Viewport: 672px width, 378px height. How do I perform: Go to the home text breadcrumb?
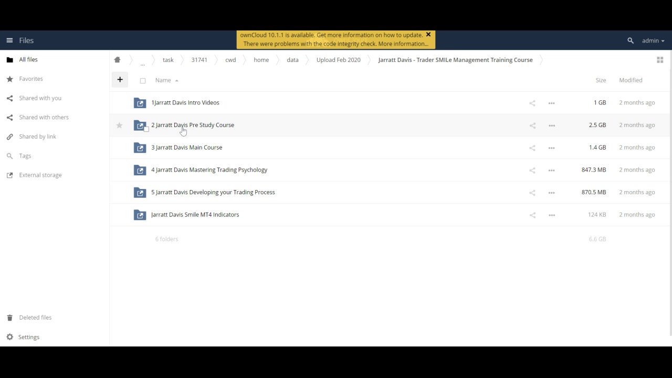[x=261, y=60]
